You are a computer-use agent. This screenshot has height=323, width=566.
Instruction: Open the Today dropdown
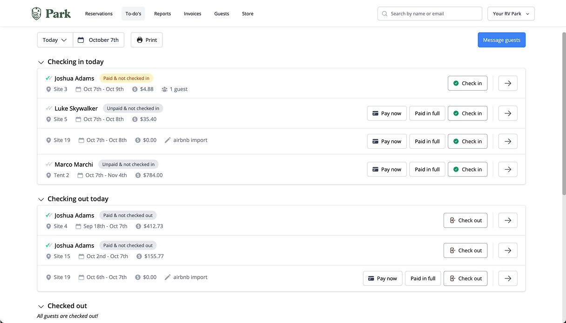click(x=55, y=40)
